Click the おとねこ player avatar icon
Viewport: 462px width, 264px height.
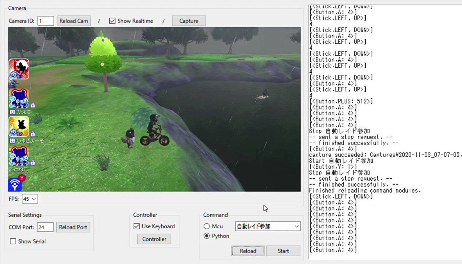click(19, 156)
